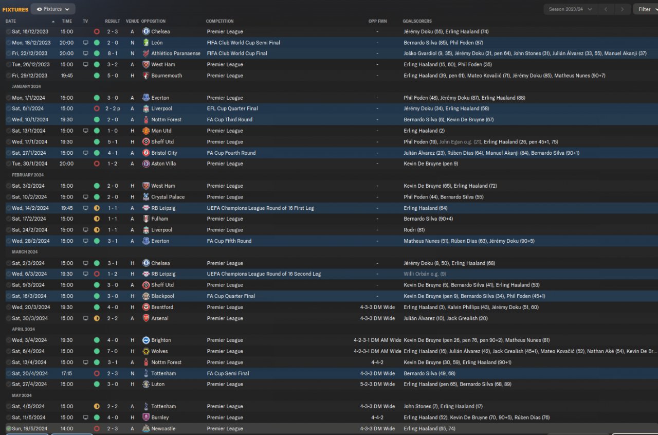658x435 pixels.
Task: Go to the next season arrow
Action: click(x=623, y=9)
